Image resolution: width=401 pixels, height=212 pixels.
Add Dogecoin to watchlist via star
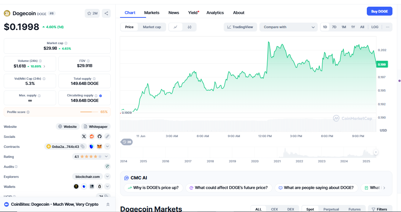(92, 13)
